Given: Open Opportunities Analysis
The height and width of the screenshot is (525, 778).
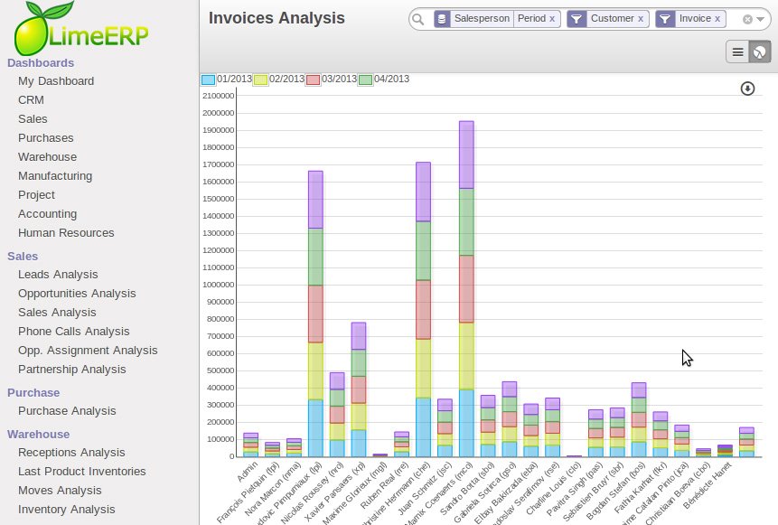Looking at the screenshot, I should pos(77,294).
